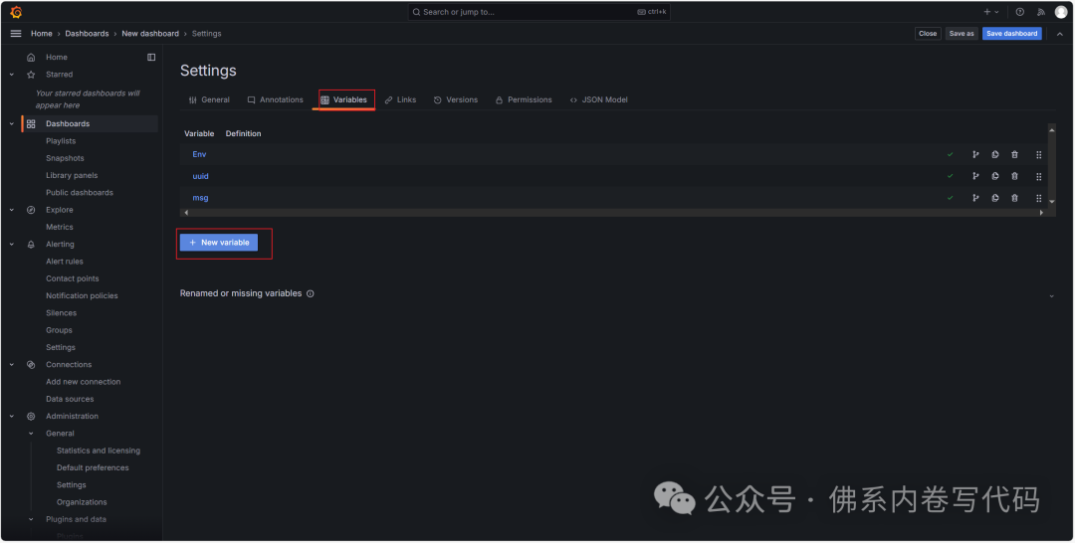Collapse the Starred section chevron
1075x543 pixels.
click(x=12, y=75)
